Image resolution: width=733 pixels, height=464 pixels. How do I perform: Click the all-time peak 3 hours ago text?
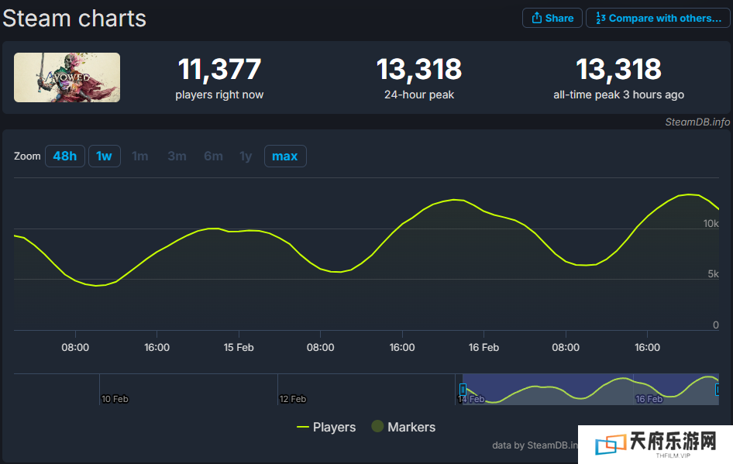618,95
